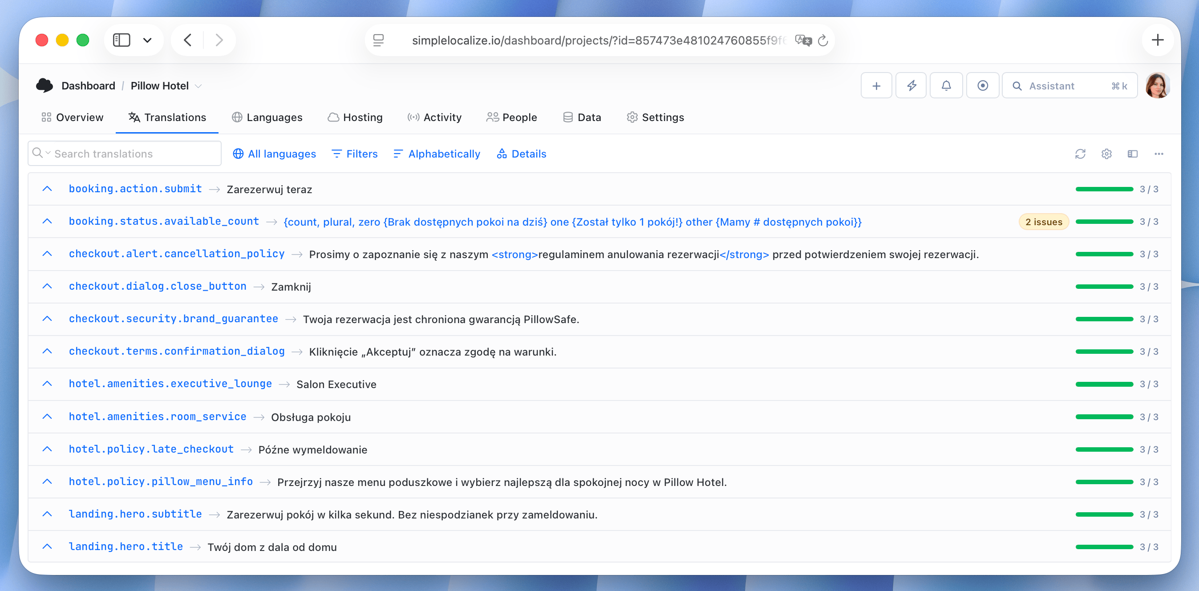Collapse the checkout.dialog.close_button row

tap(47, 287)
